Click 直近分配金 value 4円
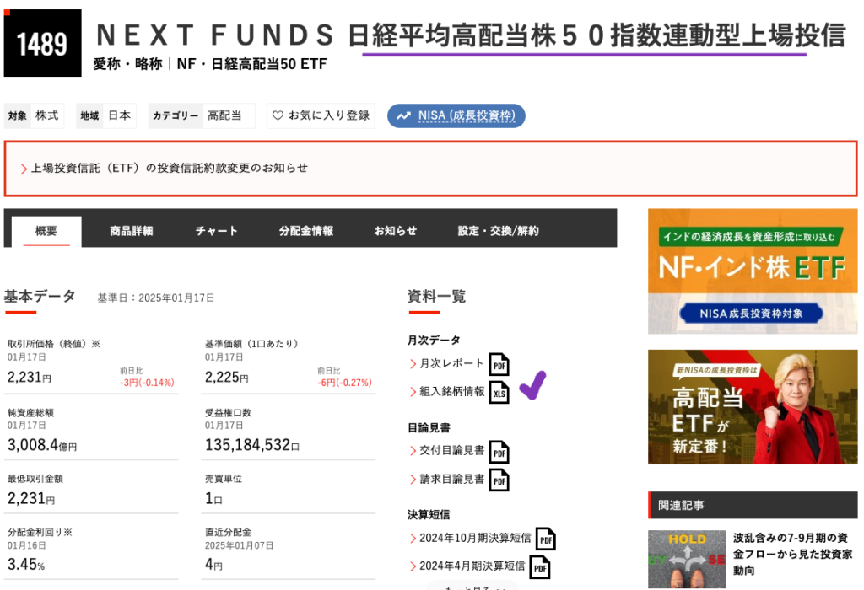Image resolution: width=864 pixels, height=590 pixels. click(213, 564)
